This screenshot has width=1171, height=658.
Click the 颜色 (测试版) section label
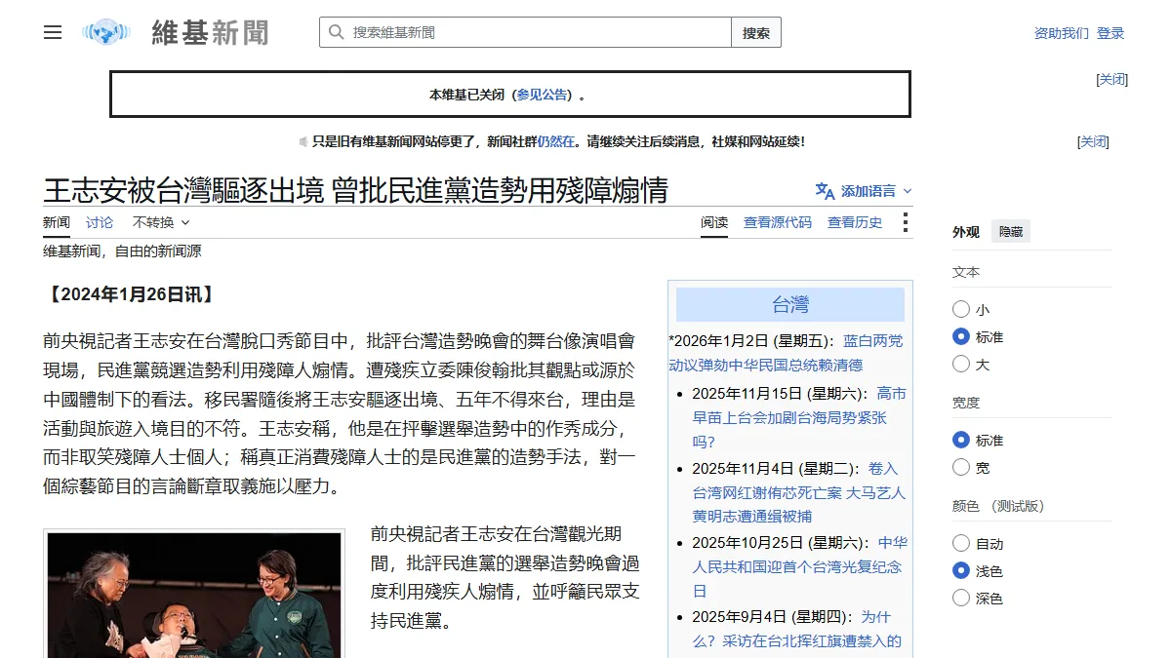click(x=998, y=506)
